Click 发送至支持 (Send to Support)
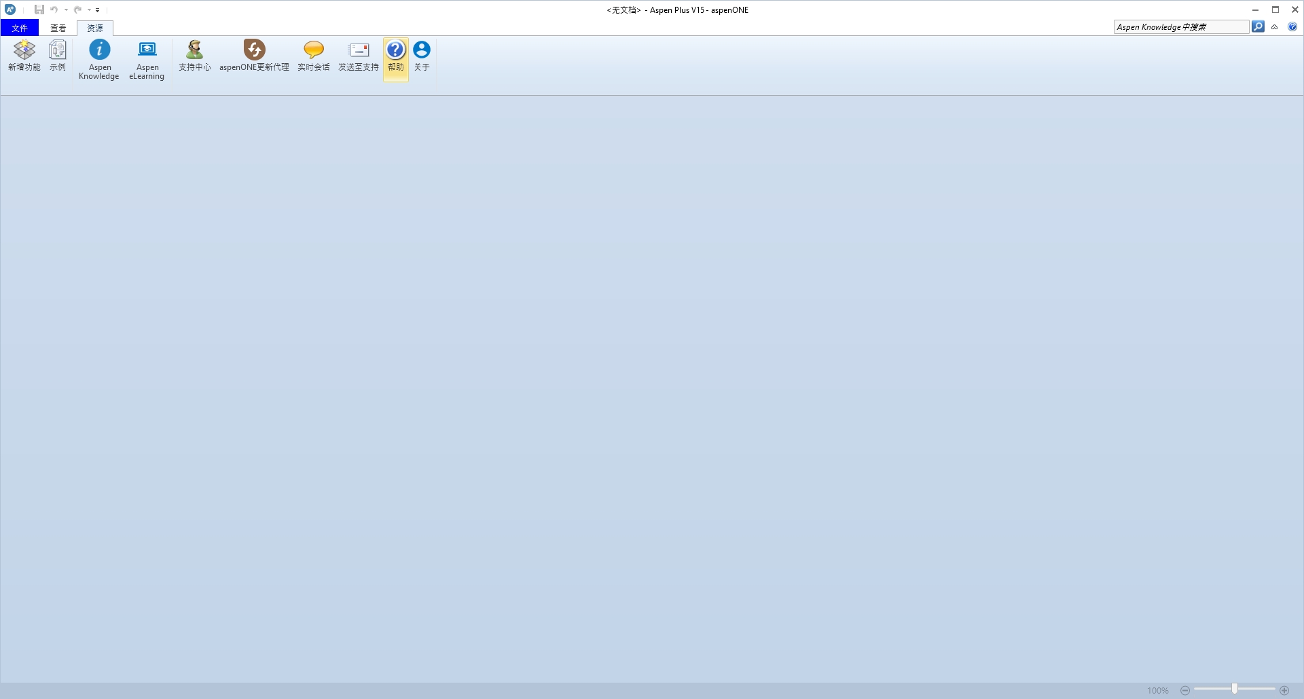 pos(358,56)
